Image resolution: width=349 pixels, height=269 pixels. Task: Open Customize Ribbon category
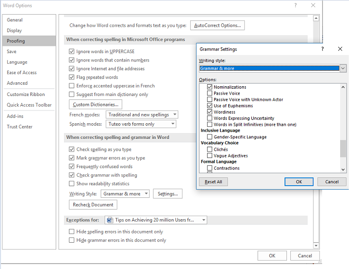tap(29, 95)
